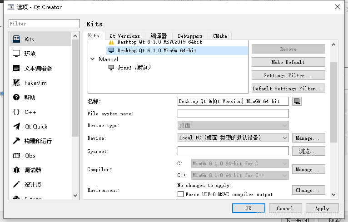The width and height of the screenshot is (348, 222).
Task: Select Desktop Qt 6.1.0 MSVC2019 64bit kit
Action: pos(177,42)
